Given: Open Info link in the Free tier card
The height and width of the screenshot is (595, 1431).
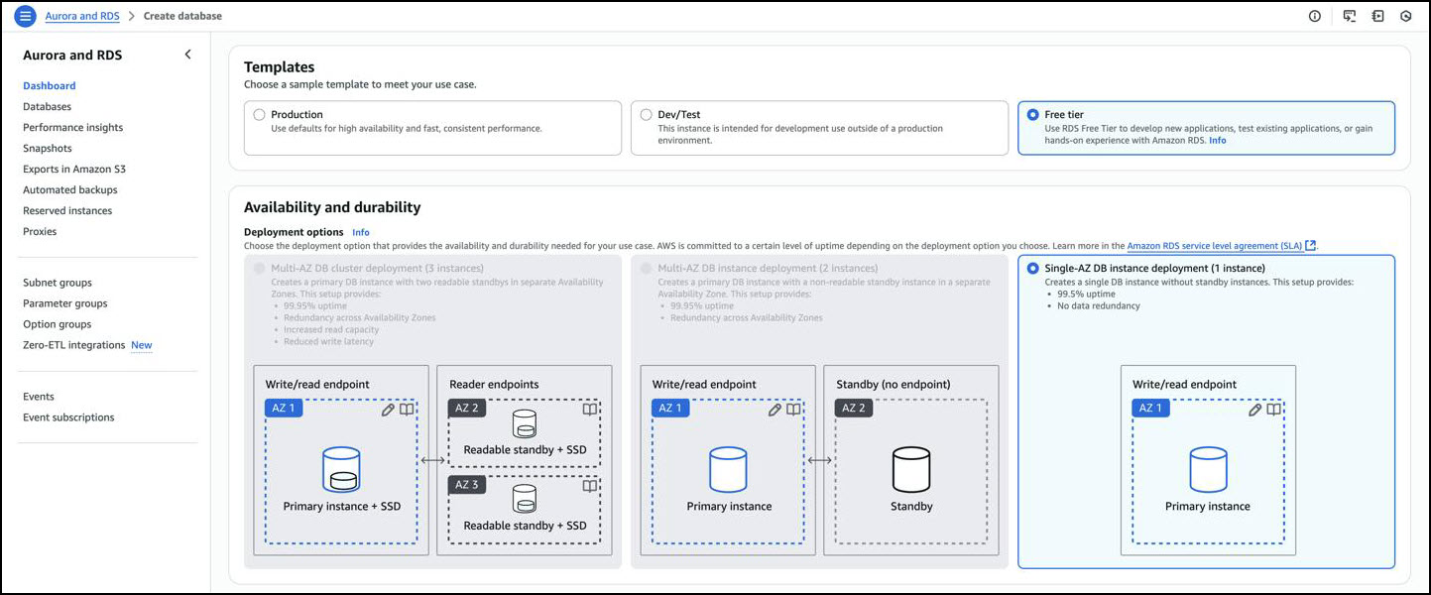Looking at the screenshot, I should pos(1218,141).
